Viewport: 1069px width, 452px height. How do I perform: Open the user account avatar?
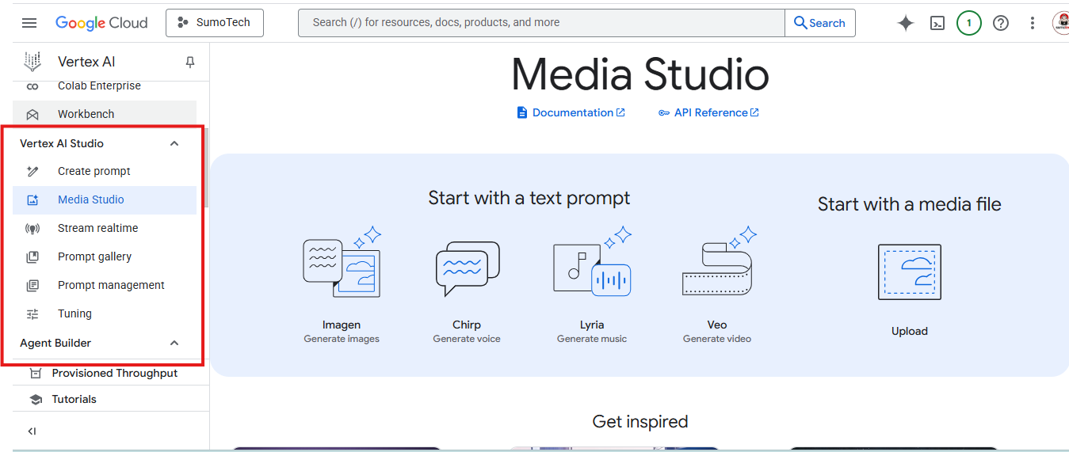coord(1060,23)
